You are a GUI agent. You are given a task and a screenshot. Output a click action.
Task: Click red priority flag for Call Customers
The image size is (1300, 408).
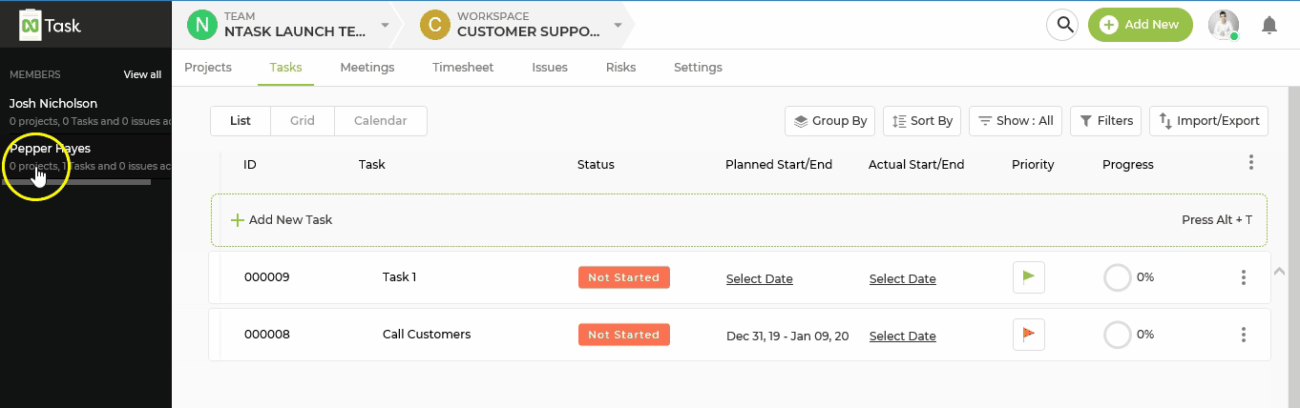point(1028,335)
